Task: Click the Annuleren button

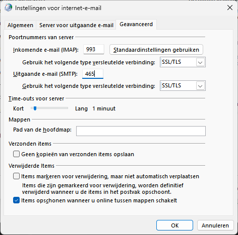Action: 215,225
